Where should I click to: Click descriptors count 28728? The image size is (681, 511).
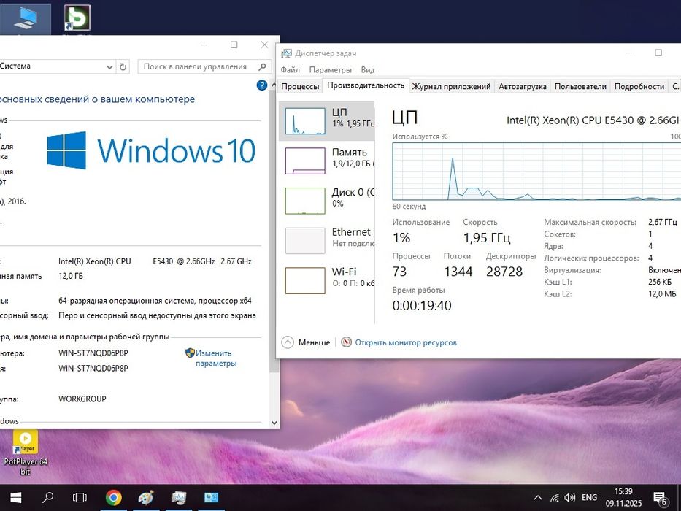[504, 272]
